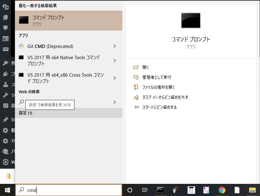Open the gear icon beside Th in sidebar
The height and width of the screenshot is (196, 260).
click(x=6, y=141)
